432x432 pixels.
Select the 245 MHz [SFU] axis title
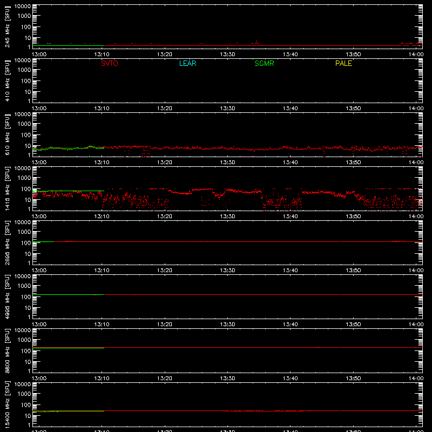coord(7,27)
